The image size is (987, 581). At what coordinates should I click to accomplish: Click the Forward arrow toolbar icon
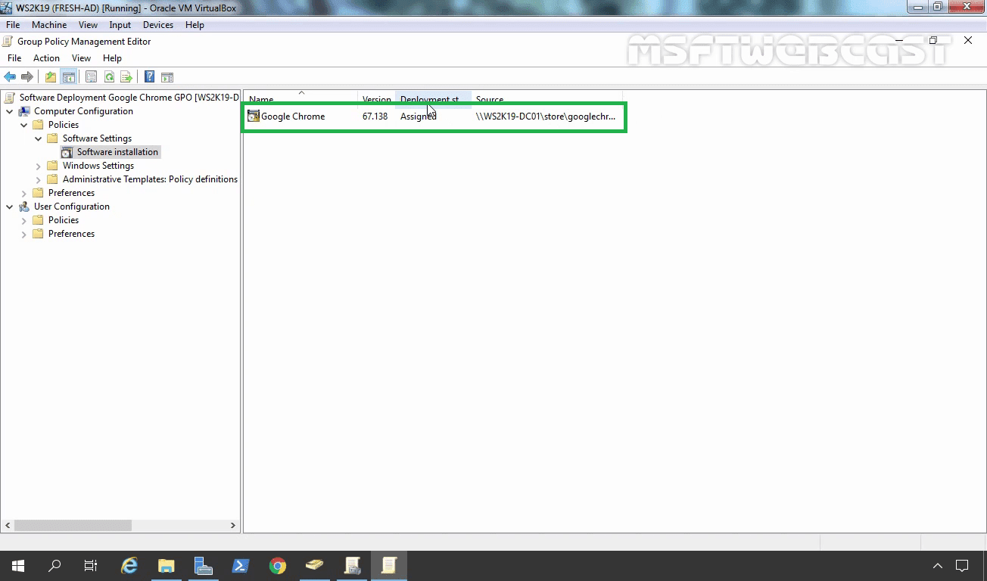pos(27,77)
